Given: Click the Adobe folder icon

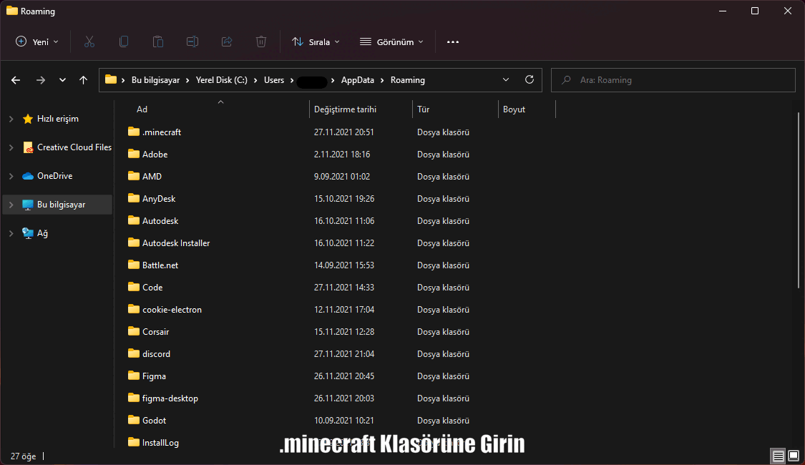Looking at the screenshot, I should 134,154.
